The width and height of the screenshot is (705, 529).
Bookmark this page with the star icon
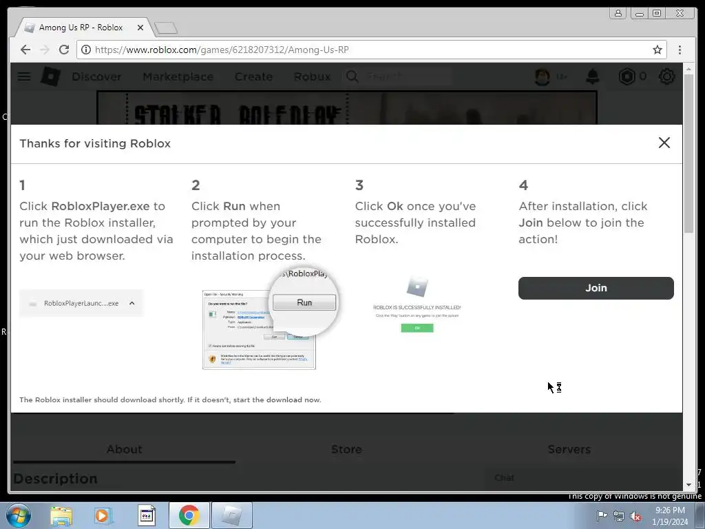coord(657,50)
